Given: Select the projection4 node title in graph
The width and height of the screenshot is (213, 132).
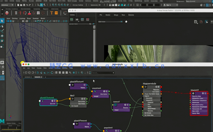Looking at the screenshot, I should (x=96, y=88).
